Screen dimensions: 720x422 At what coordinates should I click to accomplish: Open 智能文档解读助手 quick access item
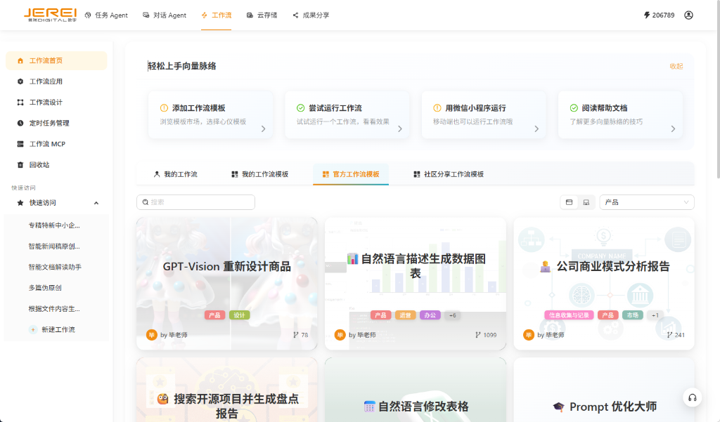[55, 267]
